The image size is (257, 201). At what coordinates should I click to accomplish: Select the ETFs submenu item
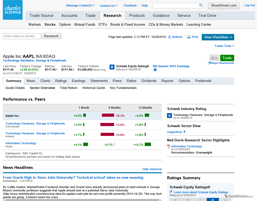click(103, 24)
